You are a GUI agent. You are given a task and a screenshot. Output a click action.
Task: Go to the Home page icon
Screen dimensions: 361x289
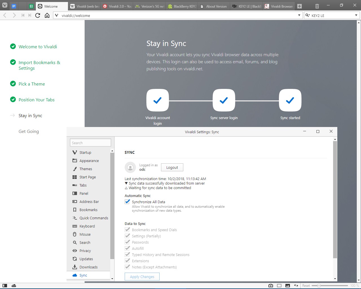(47, 16)
